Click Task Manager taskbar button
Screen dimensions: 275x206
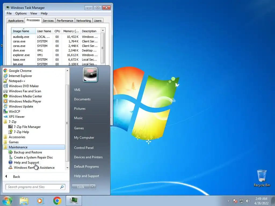[74, 201]
